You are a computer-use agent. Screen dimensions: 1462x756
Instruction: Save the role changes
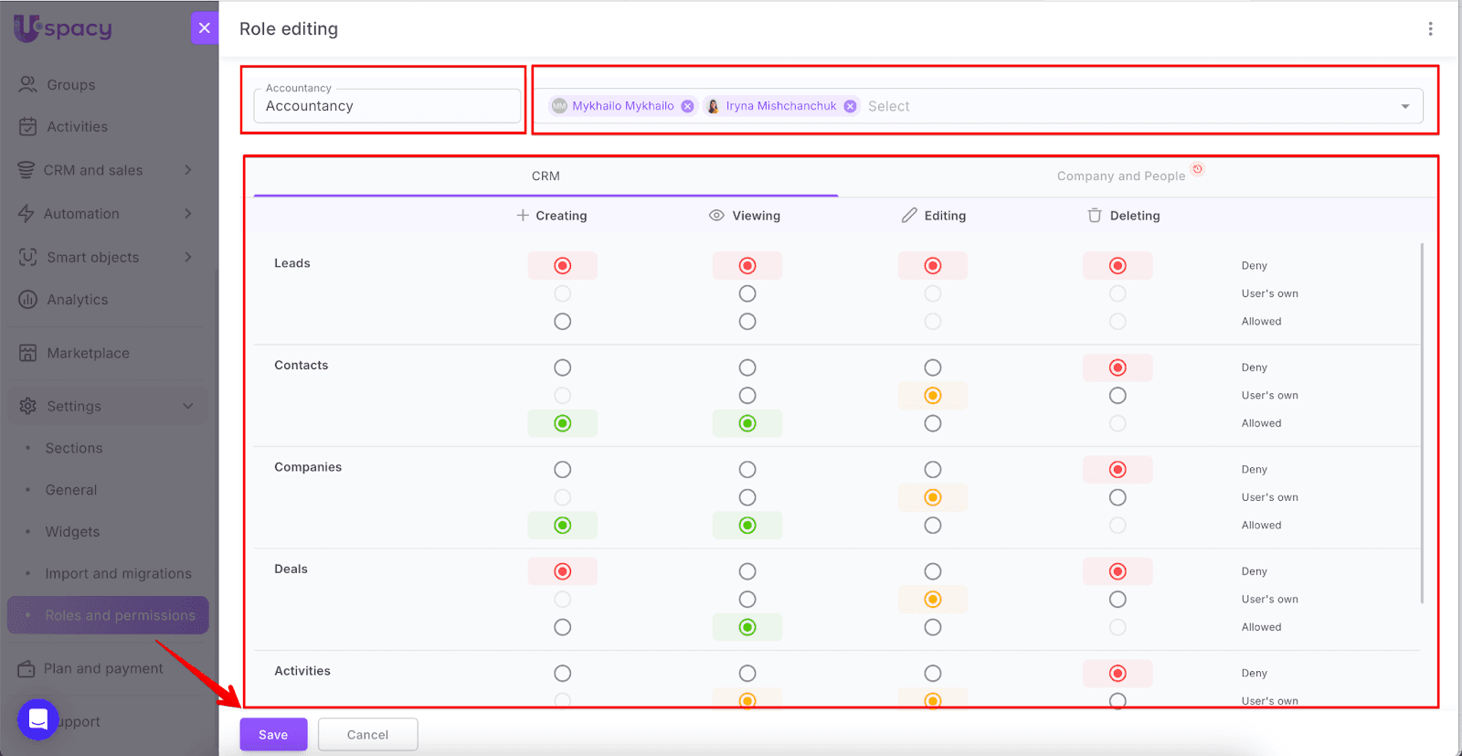coord(273,735)
